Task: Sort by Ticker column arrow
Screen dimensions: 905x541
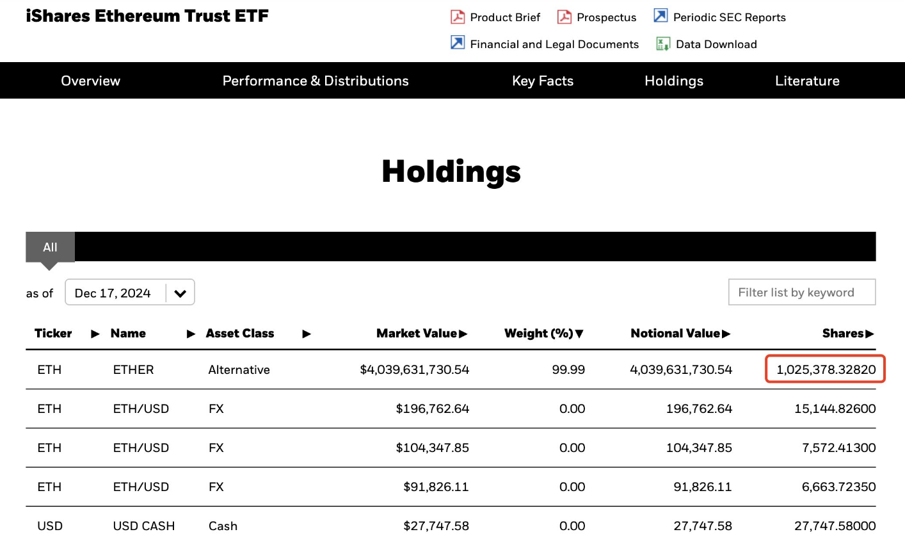Action: click(x=95, y=334)
